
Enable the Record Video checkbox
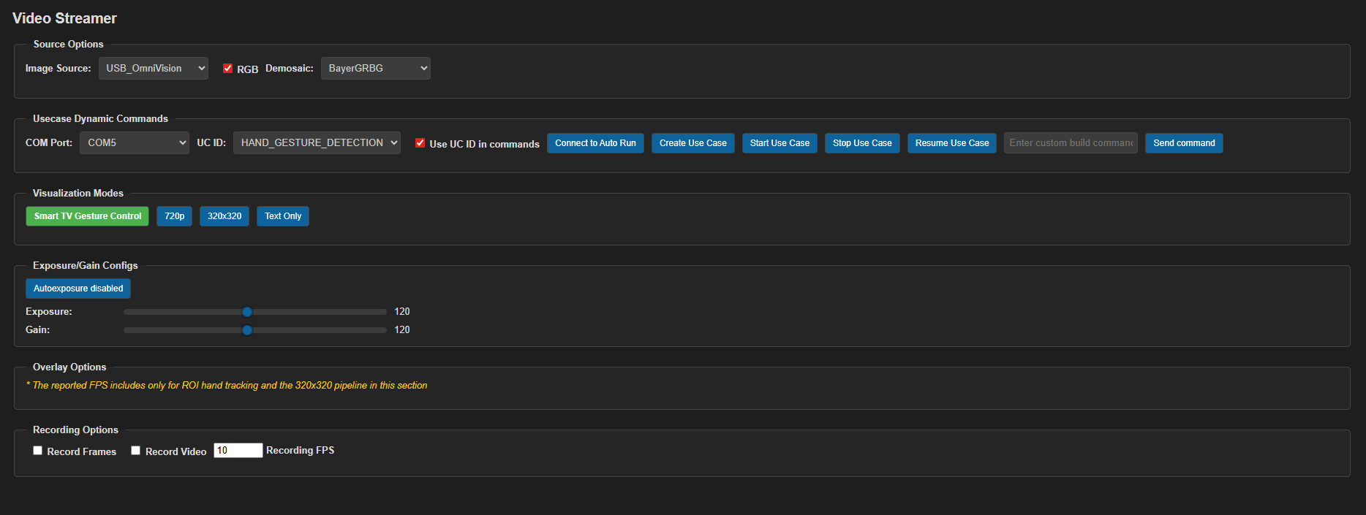136,451
